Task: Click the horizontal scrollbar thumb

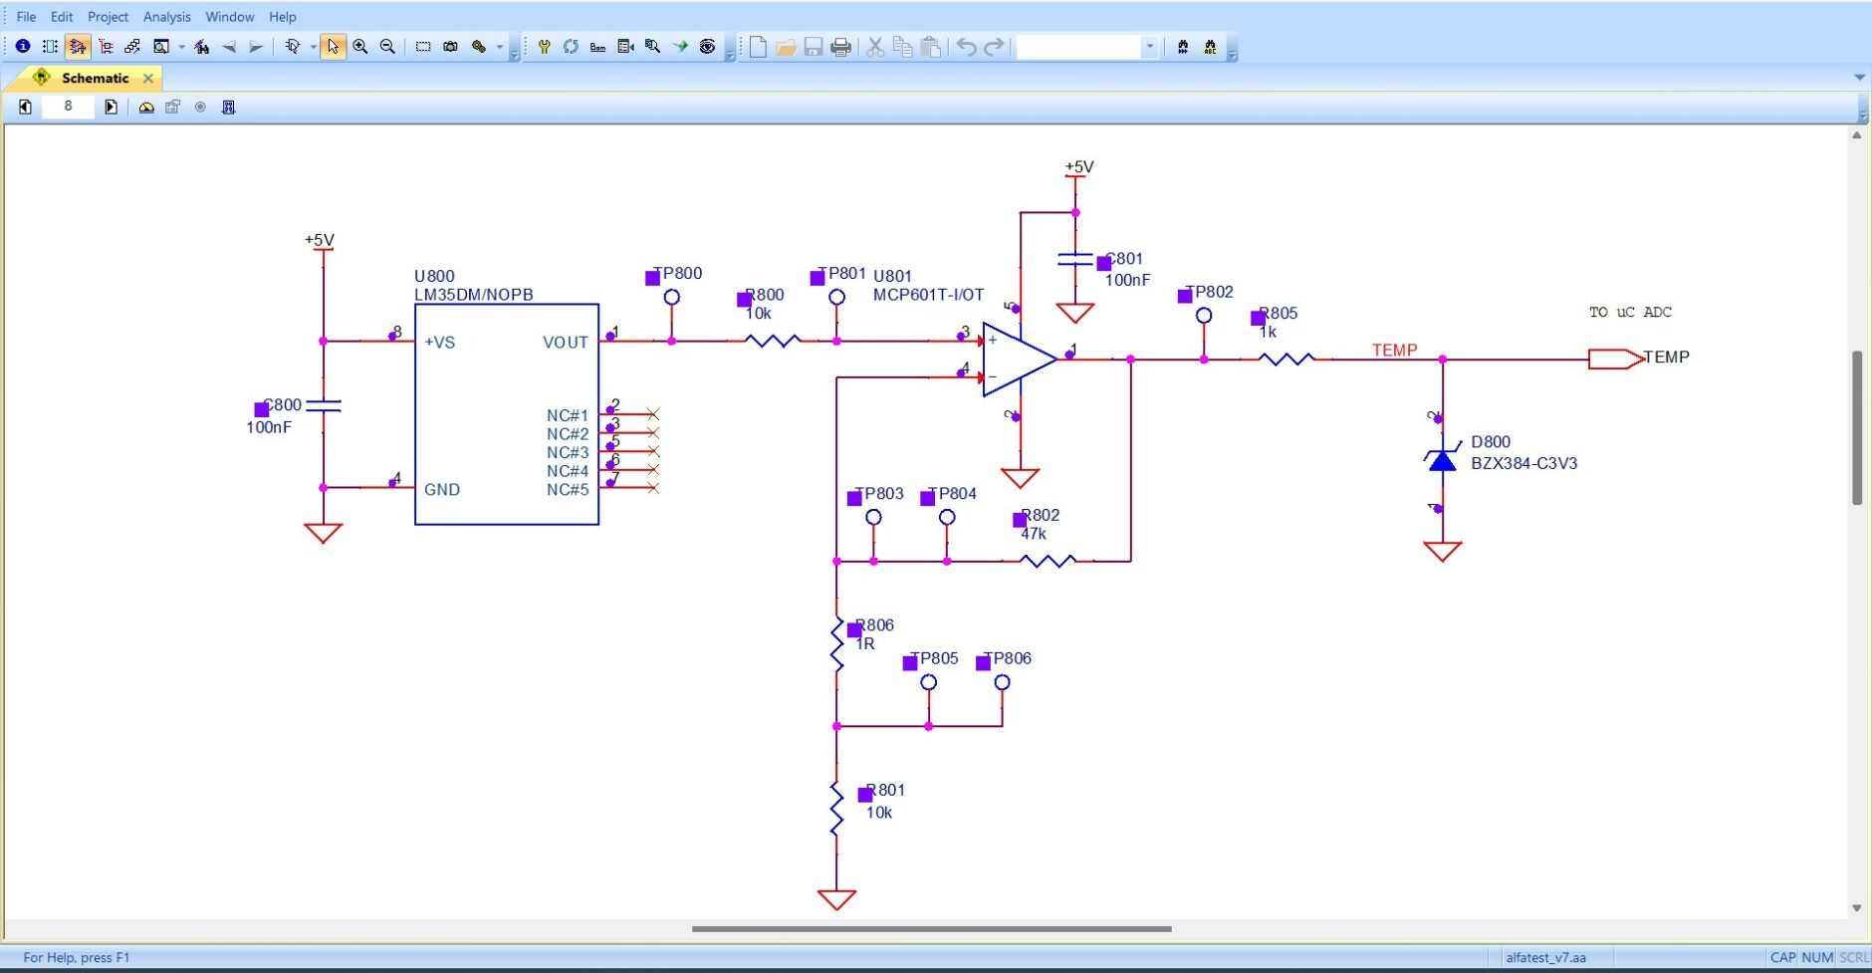Action: coord(931,929)
